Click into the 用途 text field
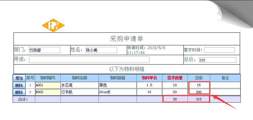 pos(89,60)
